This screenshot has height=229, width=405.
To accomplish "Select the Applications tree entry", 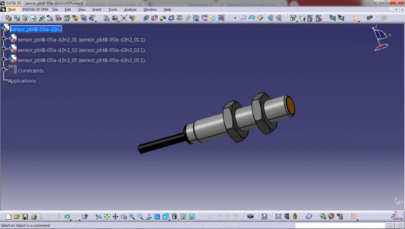I will [x=22, y=81].
